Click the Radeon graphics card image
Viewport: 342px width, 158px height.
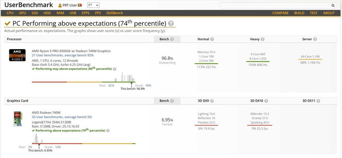(x=17, y=119)
